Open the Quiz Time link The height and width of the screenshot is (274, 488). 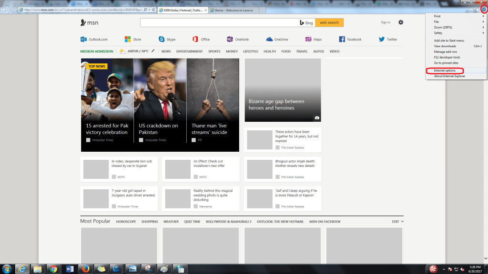click(192, 222)
